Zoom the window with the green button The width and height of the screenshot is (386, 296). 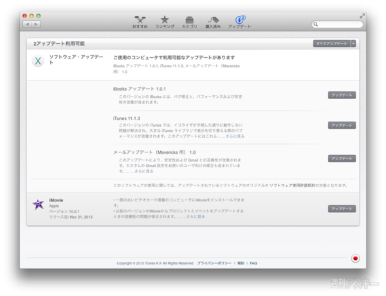[x=39, y=16]
